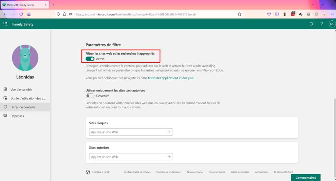Click the page vertical scrollbar
The image size is (336, 181).
pyautogui.click(x=335, y=137)
